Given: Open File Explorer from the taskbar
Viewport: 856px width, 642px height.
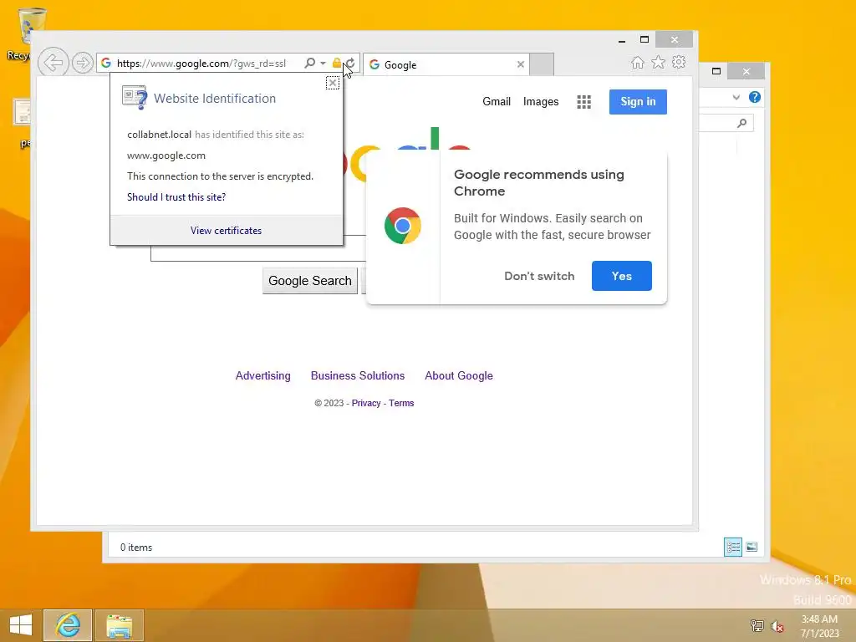Looking at the screenshot, I should tap(120, 625).
